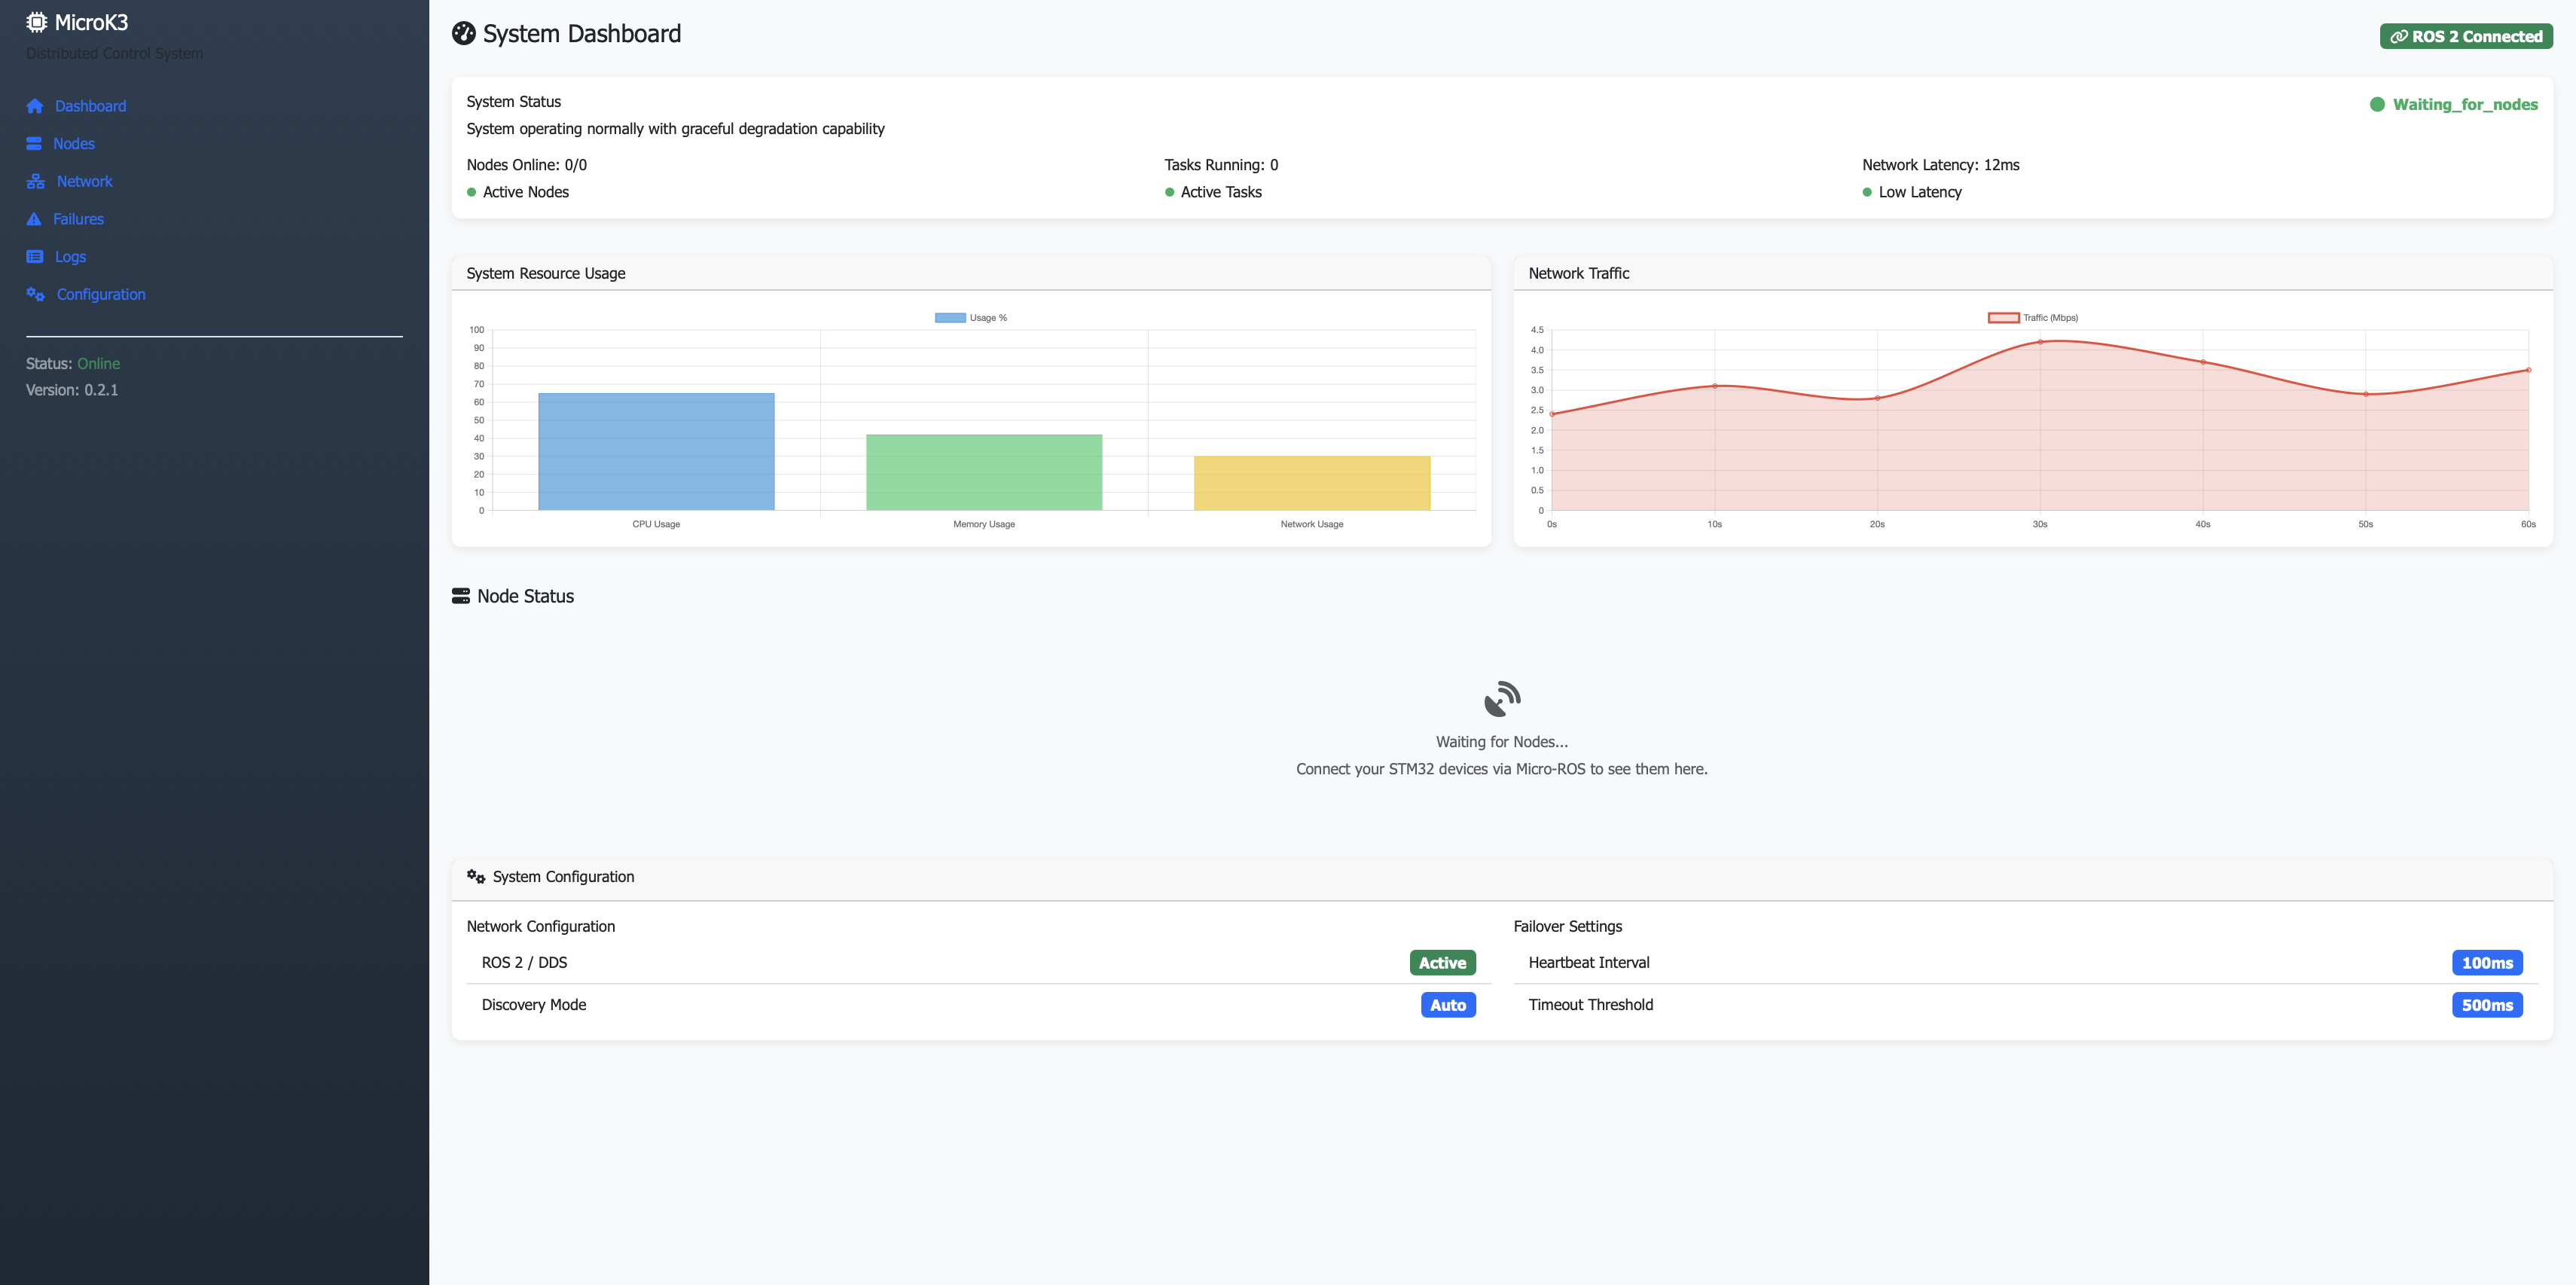View system Logs via sidebar icon

(35, 257)
